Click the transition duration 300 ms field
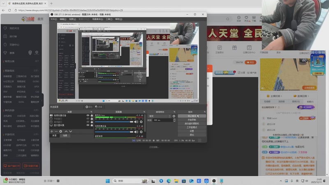 point(162,120)
